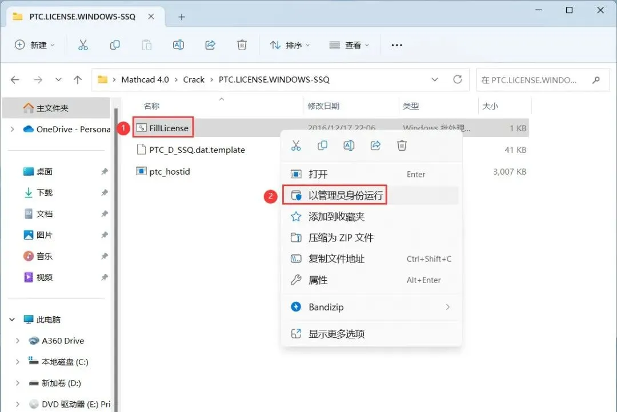Click the context menu Delete trash icon
617x412 pixels.
coord(402,146)
